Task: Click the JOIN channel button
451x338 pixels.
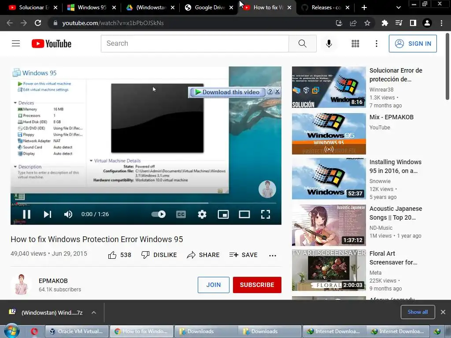Action: (214, 285)
